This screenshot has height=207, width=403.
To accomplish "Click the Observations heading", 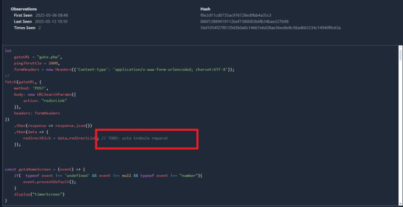I will 24,9.
